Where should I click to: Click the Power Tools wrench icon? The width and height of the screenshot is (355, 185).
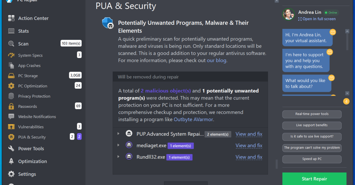pyautogui.click(x=11, y=149)
